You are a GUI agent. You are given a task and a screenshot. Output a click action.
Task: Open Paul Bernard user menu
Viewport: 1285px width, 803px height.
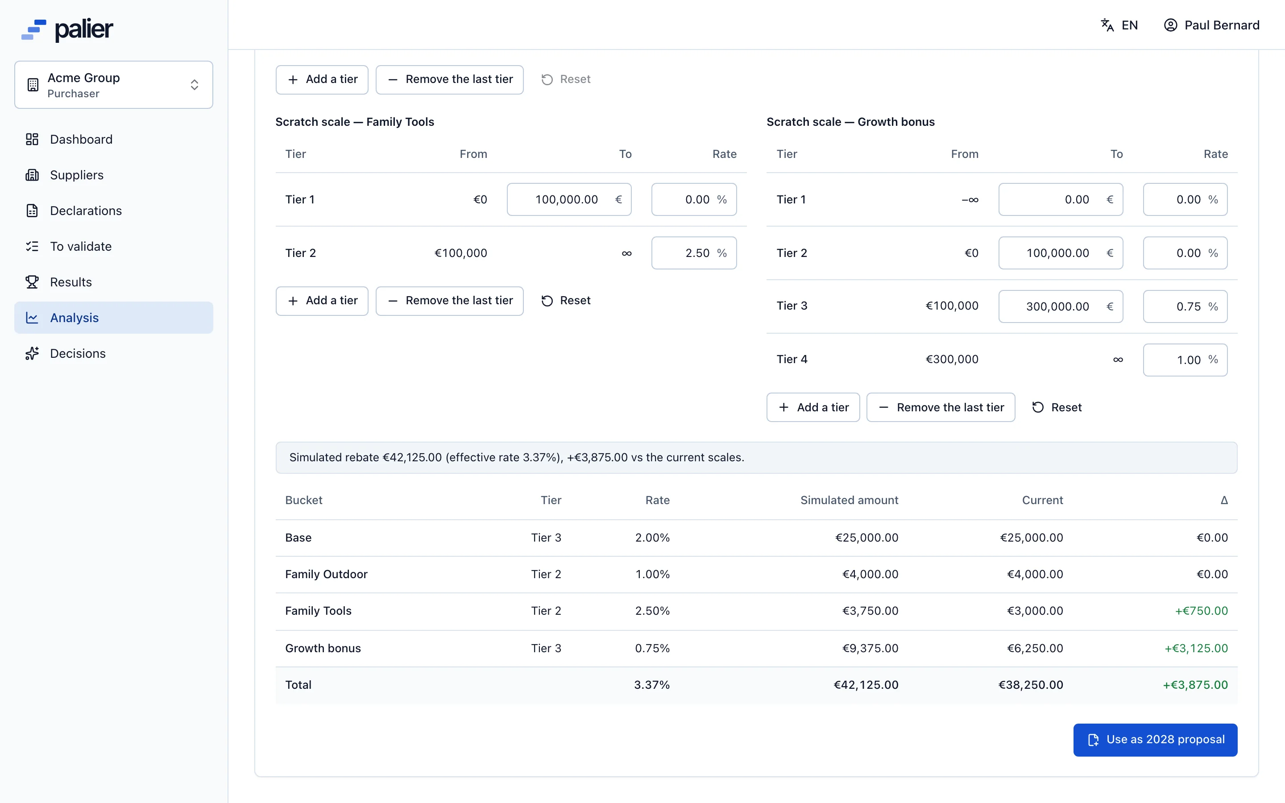coord(1211,25)
